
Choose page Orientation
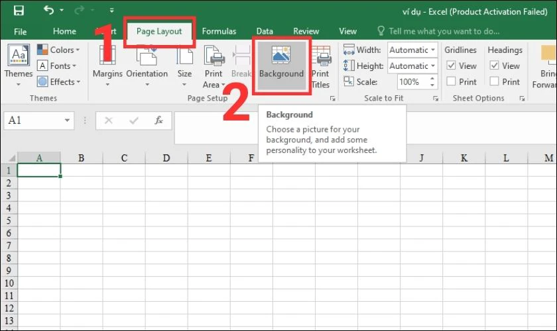147,66
